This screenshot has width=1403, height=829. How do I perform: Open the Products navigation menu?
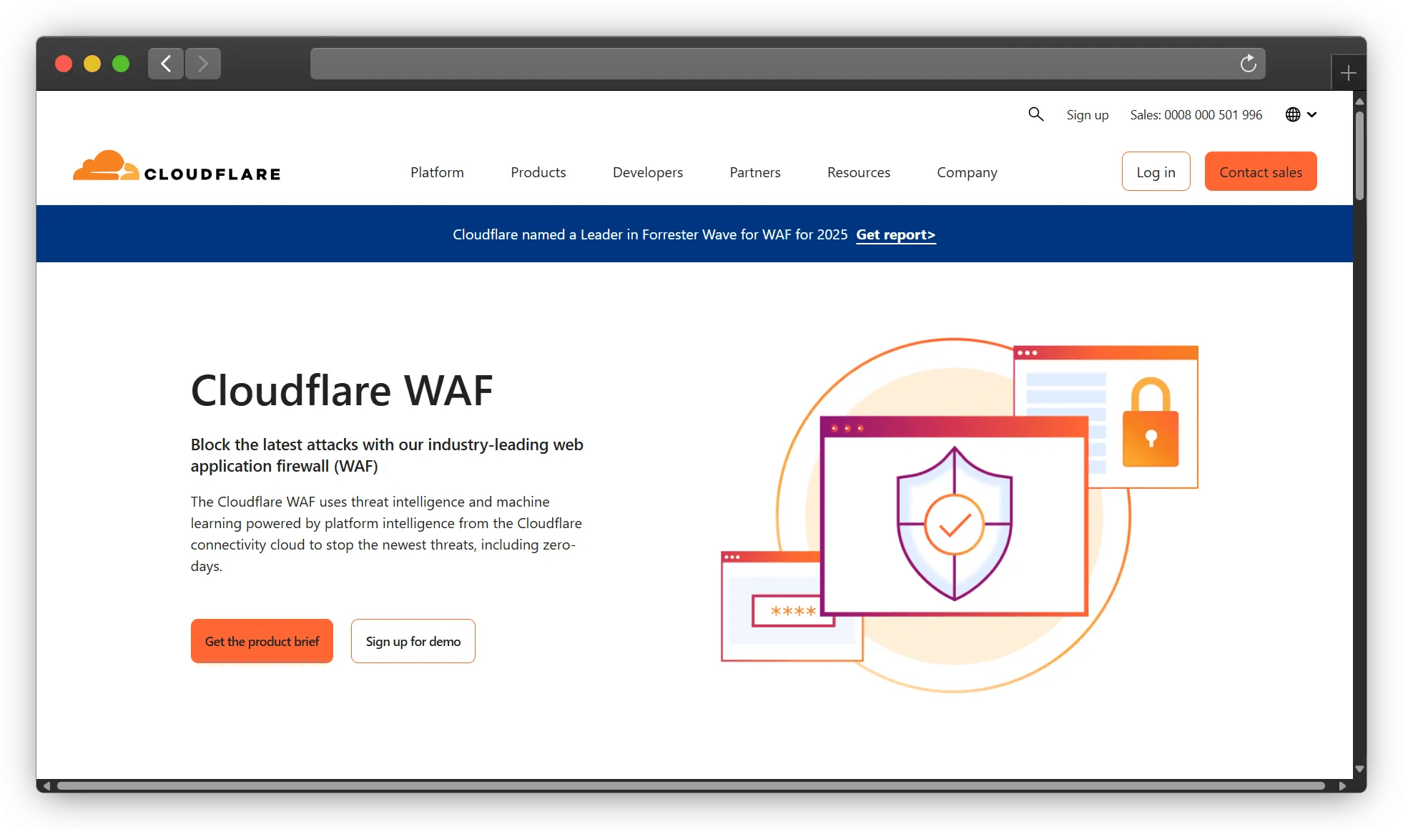[x=538, y=172]
